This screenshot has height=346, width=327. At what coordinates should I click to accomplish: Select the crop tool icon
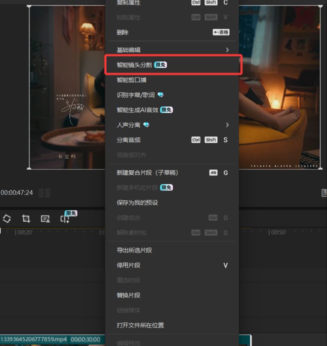click(26, 219)
